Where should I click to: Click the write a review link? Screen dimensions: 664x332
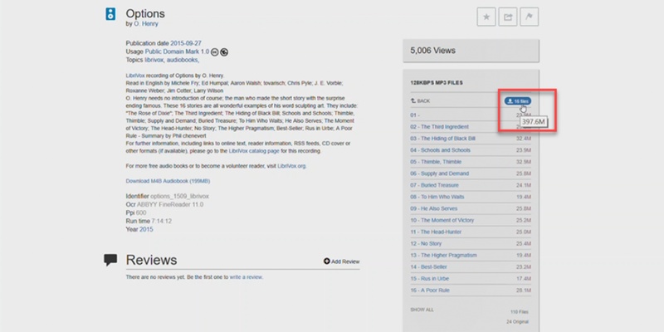(246, 277)
